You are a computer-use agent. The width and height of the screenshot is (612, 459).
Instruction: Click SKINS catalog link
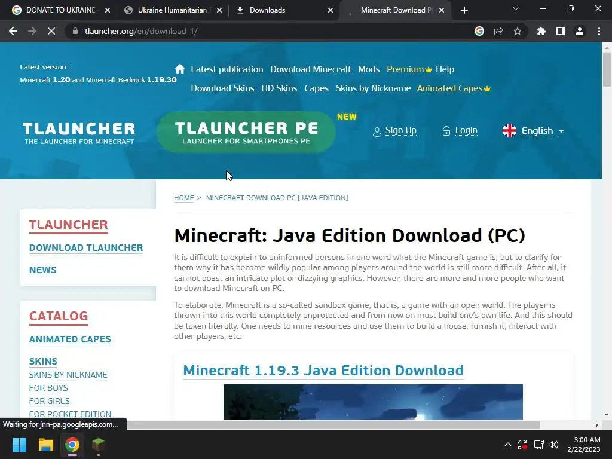43,362
